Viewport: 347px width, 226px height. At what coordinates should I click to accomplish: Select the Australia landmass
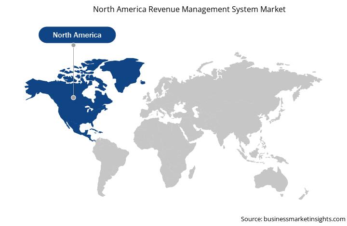click(x=271, y=179)
